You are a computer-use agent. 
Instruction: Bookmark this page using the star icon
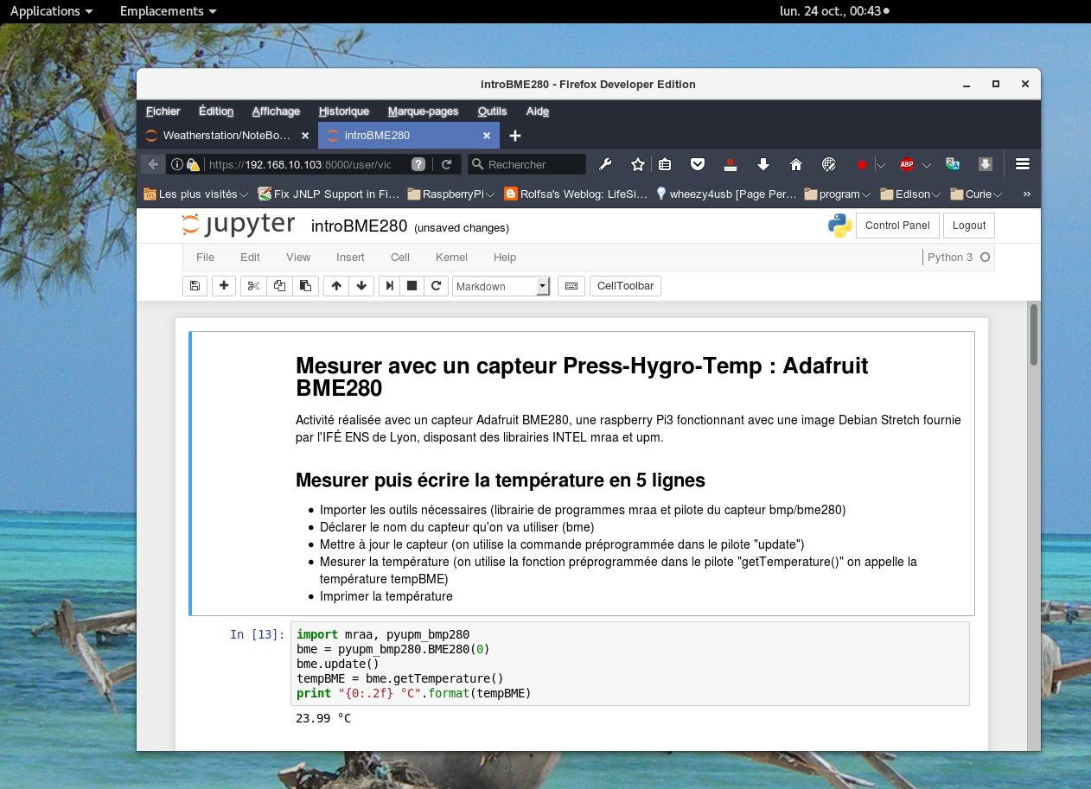coord(637,164)
